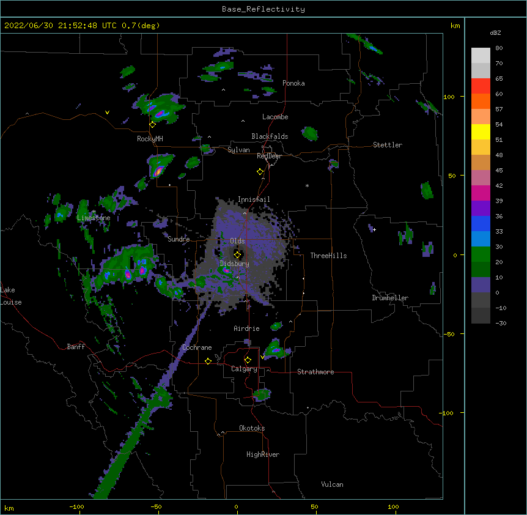Viewport: 527px width, 515px height.
Task: Select the yellow V marker east of Calgary diamond
Action: [x=262, y=357]
